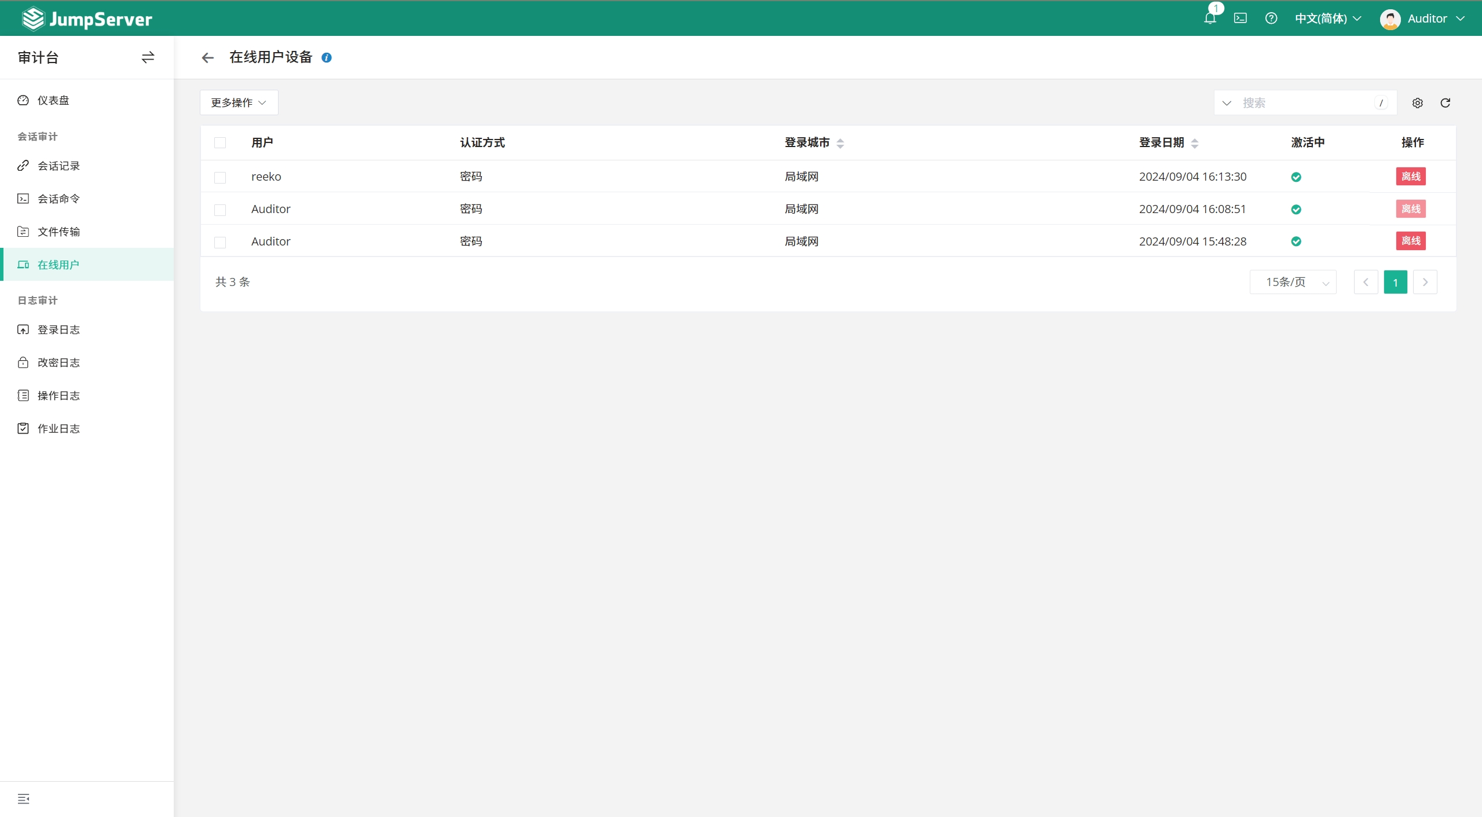Click the file transfer folder icon
The image size is (1482, 817).
click(x=23, y=232)
